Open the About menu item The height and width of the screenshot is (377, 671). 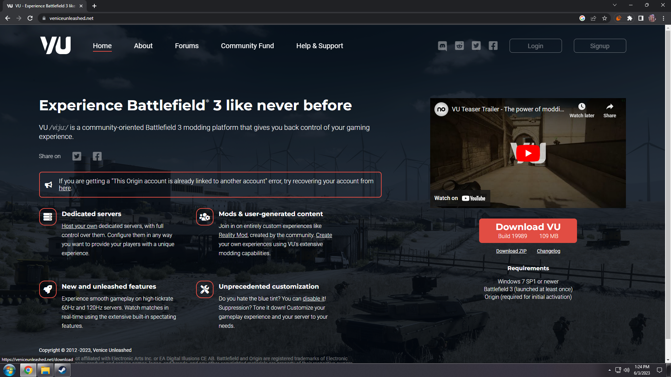(143, 46)
